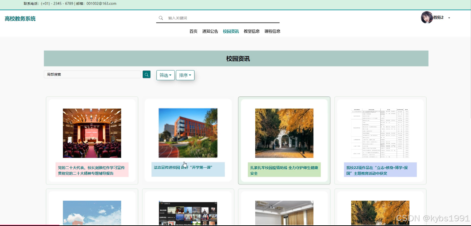Select the 校园资讯 menu item

(x=231, y=31)
